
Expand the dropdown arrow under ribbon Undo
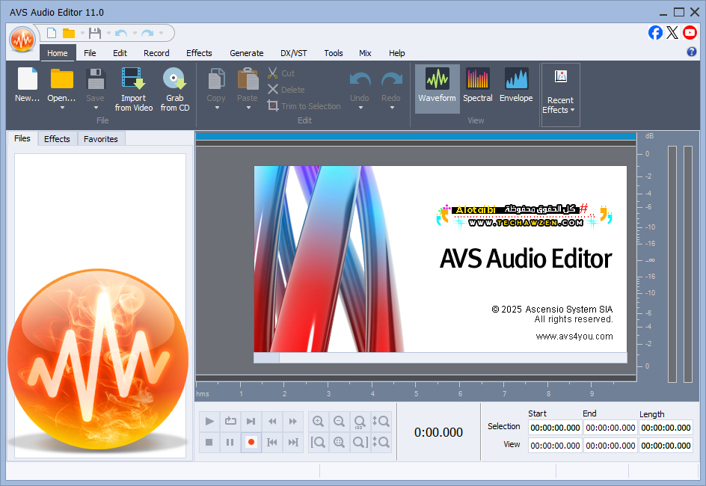[x=360, y=108]
